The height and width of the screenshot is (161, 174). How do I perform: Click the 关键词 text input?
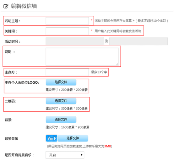(67, 31)
